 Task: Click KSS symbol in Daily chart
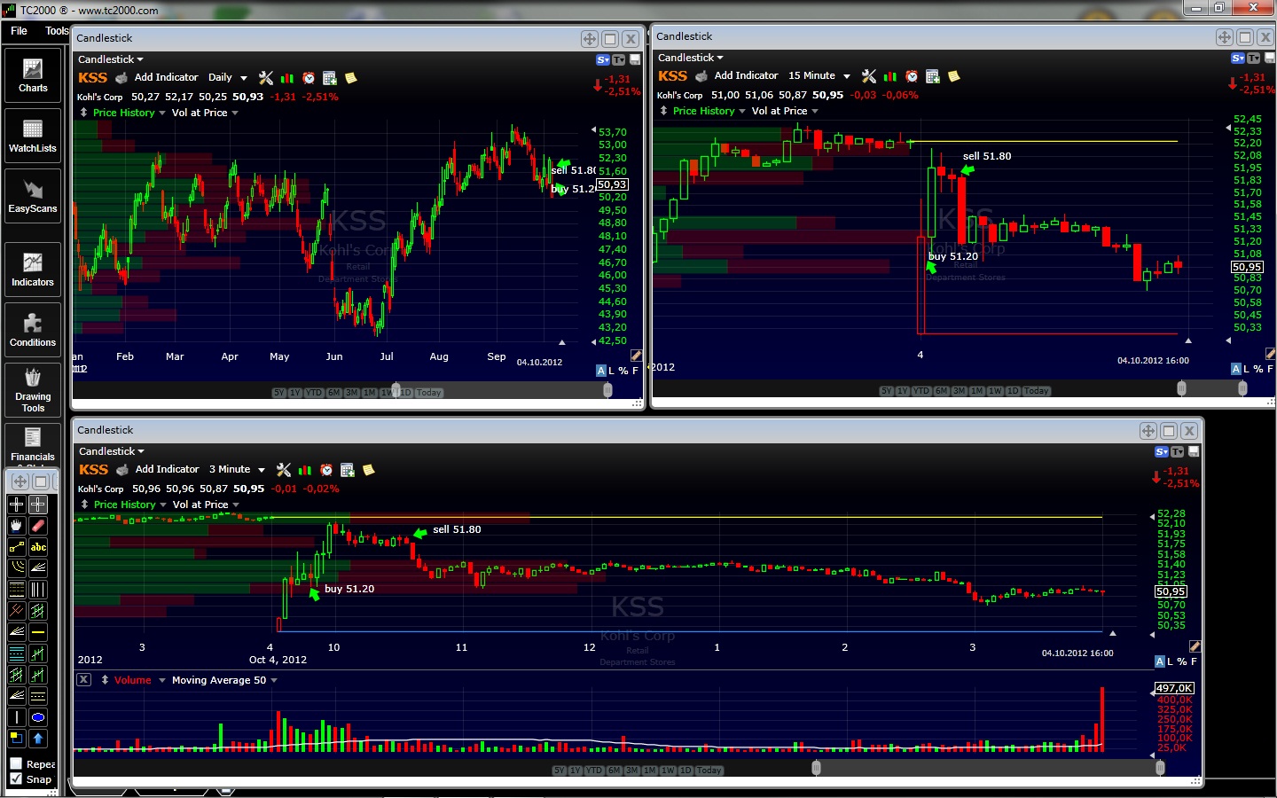pos(92,78)
